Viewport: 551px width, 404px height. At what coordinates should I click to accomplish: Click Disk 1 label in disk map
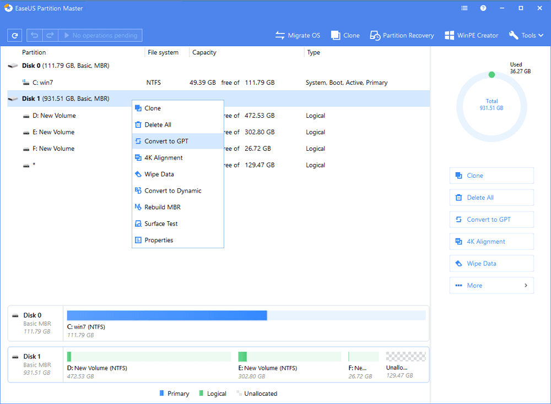click(x=32, y=356)
